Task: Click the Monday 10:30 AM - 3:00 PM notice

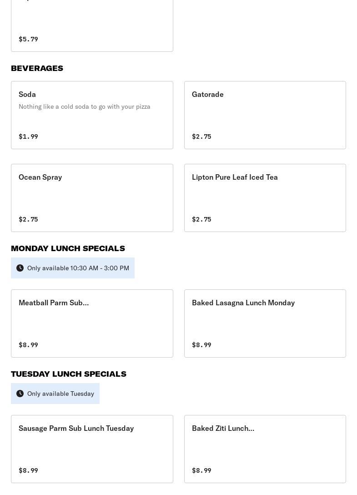Action: click(x=78, y=268)
